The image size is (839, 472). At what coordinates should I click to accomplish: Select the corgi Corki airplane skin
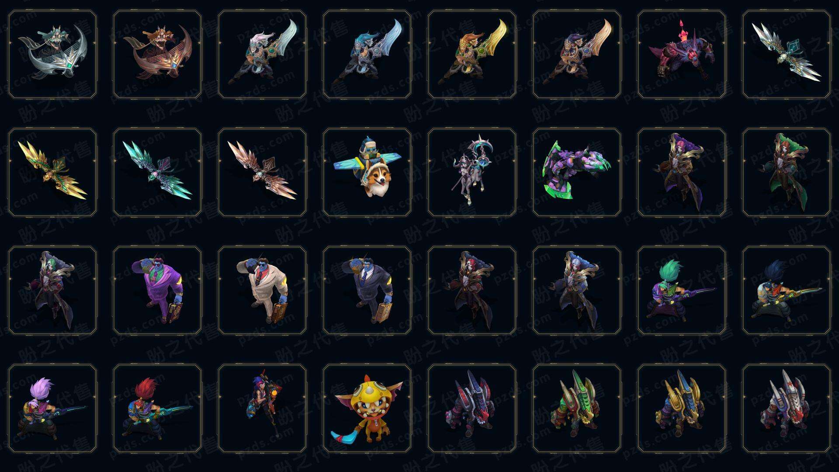pos(367,173)
